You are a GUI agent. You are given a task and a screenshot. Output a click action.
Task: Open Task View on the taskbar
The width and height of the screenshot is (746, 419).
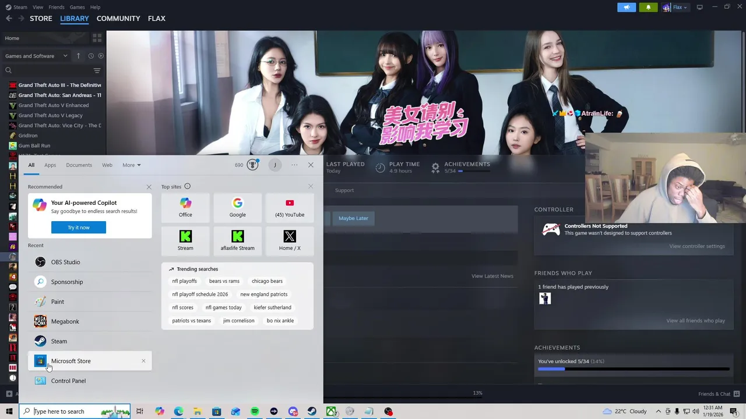pos(140,411)
